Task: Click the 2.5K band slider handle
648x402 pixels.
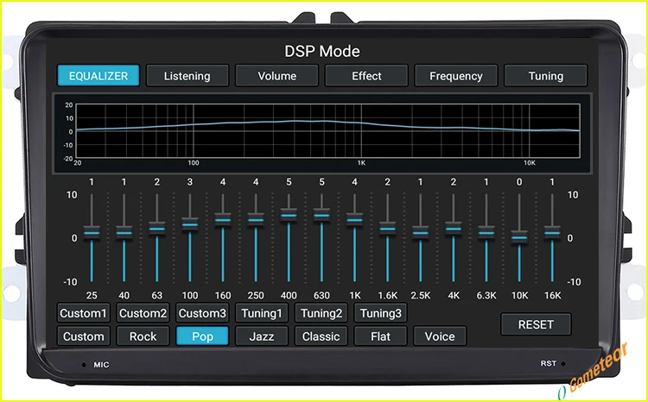Action: point(421,233)
